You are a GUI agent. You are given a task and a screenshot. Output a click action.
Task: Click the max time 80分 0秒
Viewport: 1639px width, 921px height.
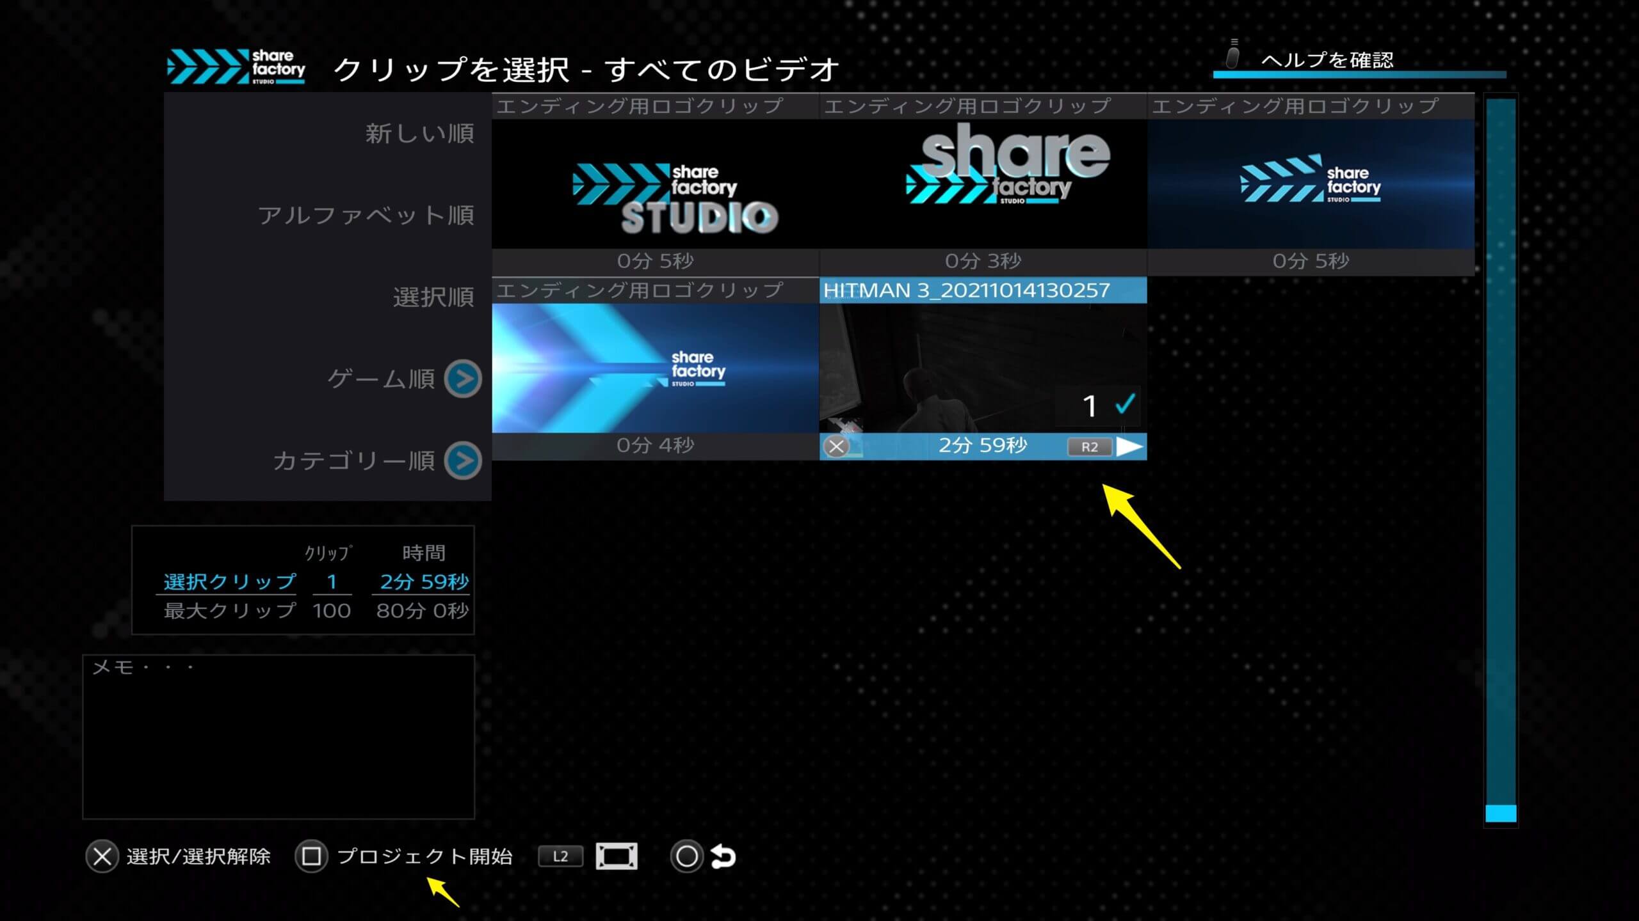pos(423,611)
